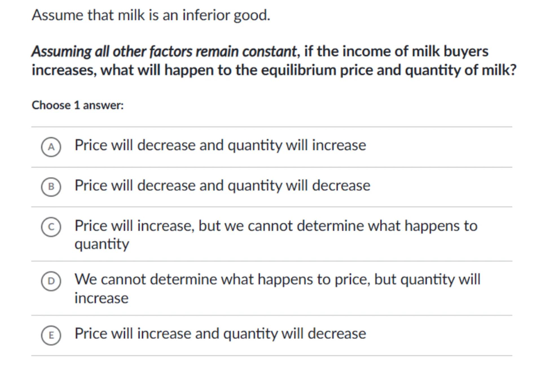Click answer text 'Price will decrease and quantity will increase'
This screenshot has width=554, height=383.
[220, 145]
